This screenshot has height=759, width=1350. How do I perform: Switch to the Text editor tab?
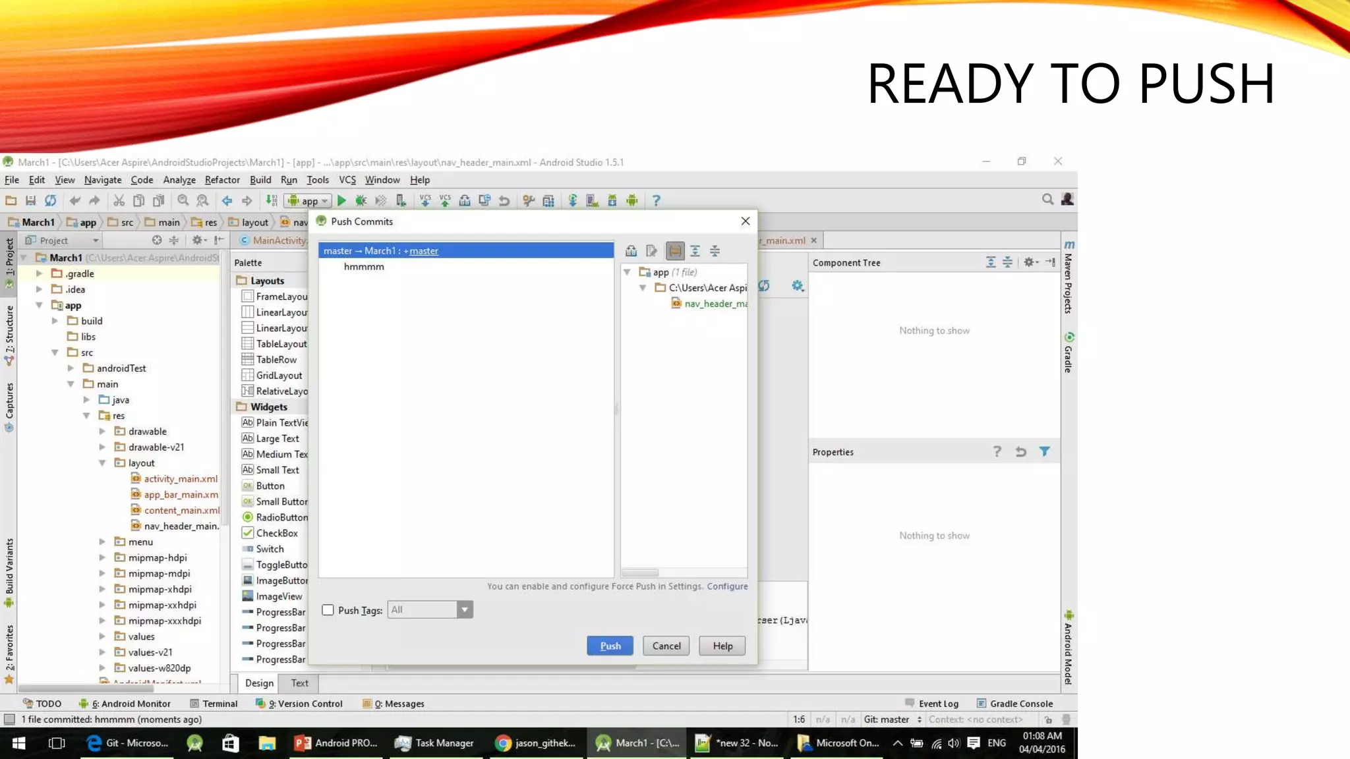click(299, 683)
